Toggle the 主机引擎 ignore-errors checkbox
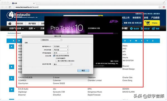The width and height of the screenshot is (167, 101). 54,55
